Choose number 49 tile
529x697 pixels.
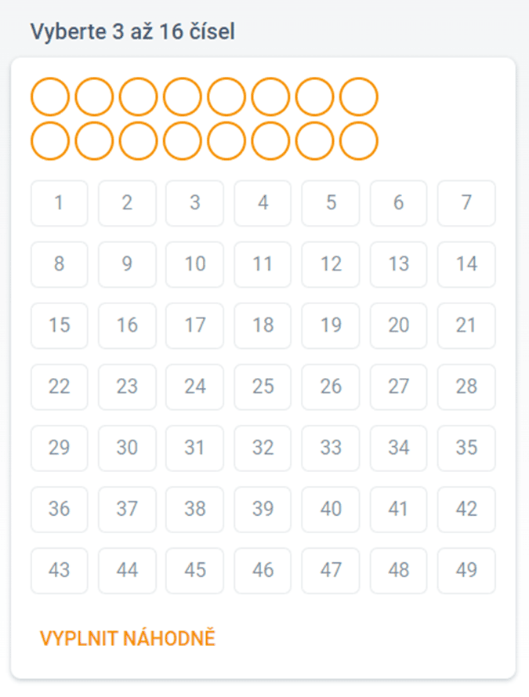point(466,571)
